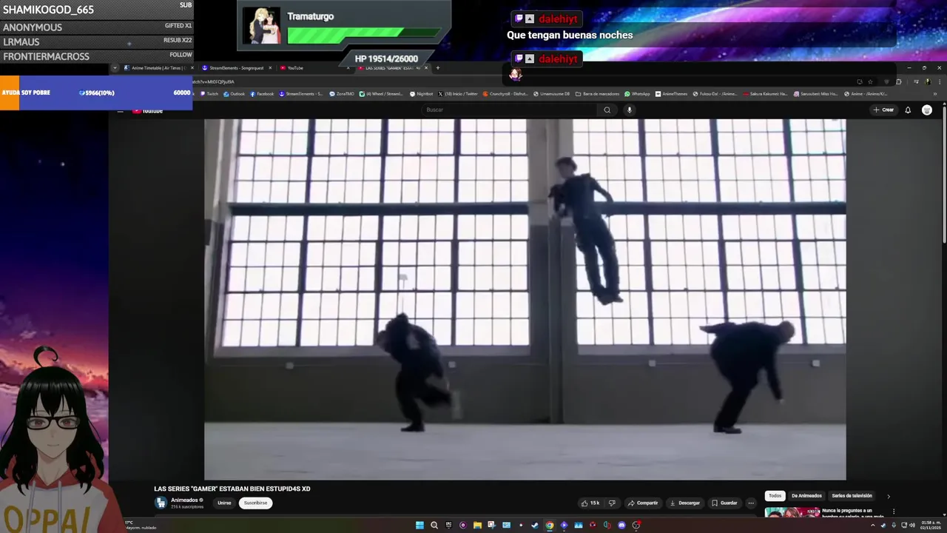Select the De Animeados filter chip
Screen dimensions: 947x533
coord(806,496)
